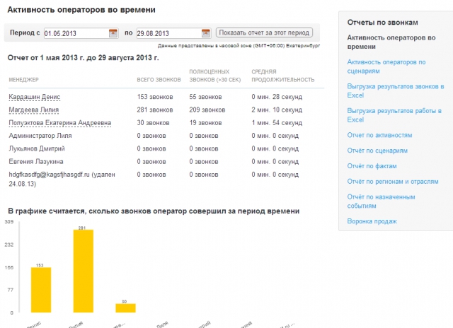Click '2 мин. 10 секунд' duration
Image resolution: width=453 pixels, height=328 pixels.
coord(277,110)
